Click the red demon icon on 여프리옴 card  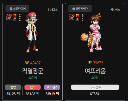tap(72, 17)
